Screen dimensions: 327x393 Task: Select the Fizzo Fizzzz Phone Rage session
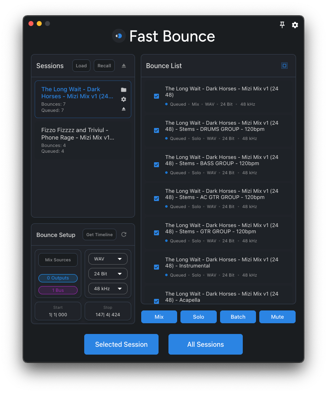(x=83, y=140)
